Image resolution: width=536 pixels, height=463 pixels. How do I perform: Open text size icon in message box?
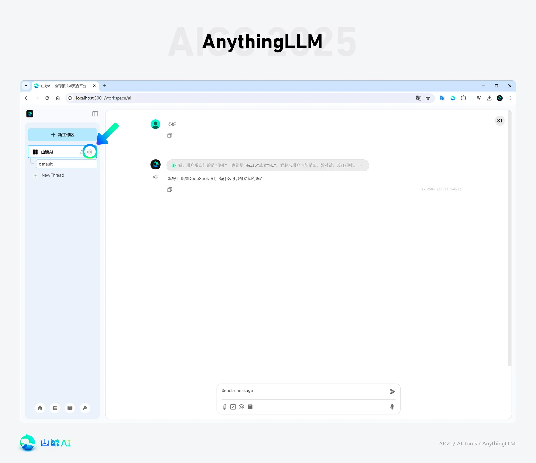click(250, 407)
